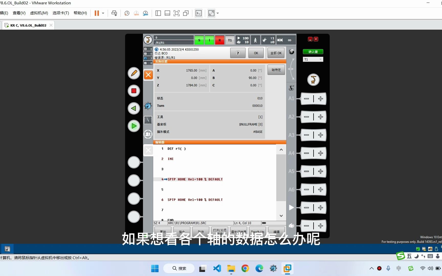Open incremental jogging infinity setting
Image resolution: width=442 pixels, height=276 pixels.
[x=286, y=40]
